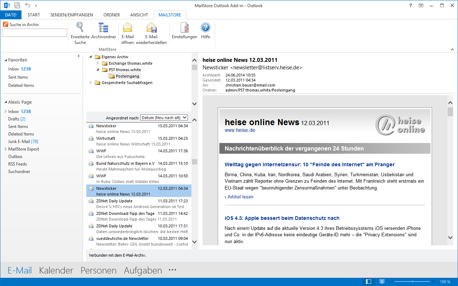Follow the www.heise.de link

pyautogui.click(x=240, y=130)
